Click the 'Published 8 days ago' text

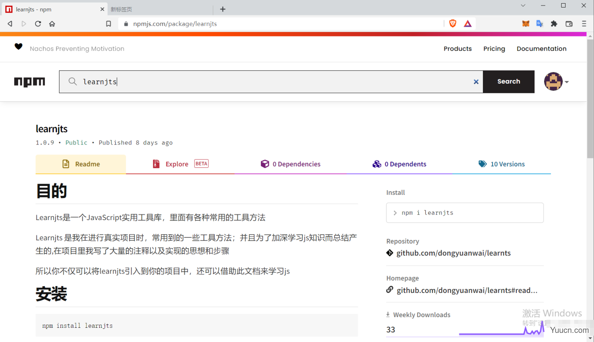[135, 142]
